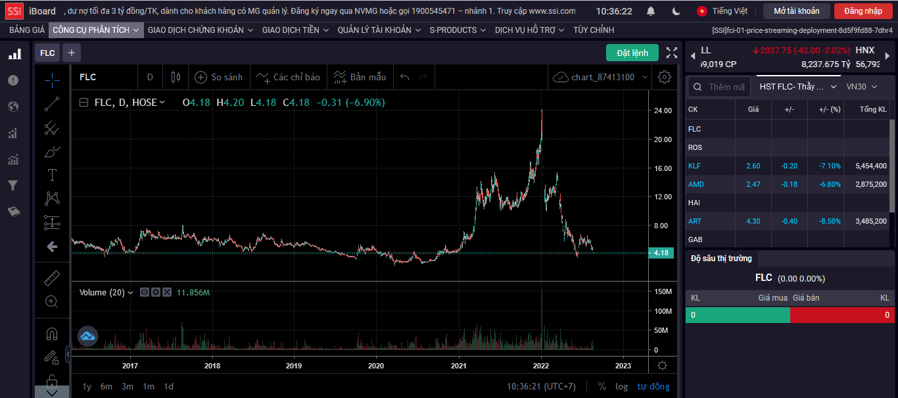
Task: Set range to 1m
Action: 149,387
